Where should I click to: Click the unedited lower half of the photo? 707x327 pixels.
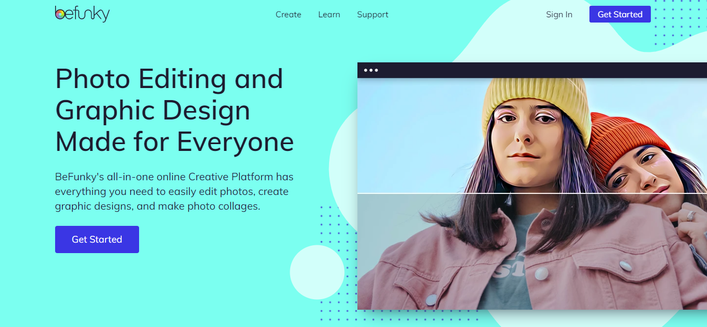(x=532, y=252)
